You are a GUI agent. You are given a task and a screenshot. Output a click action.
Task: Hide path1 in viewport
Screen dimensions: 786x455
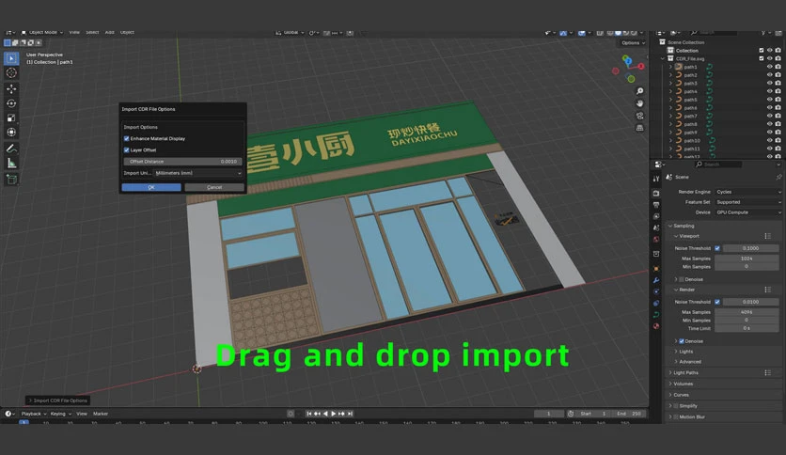point(769,67)
